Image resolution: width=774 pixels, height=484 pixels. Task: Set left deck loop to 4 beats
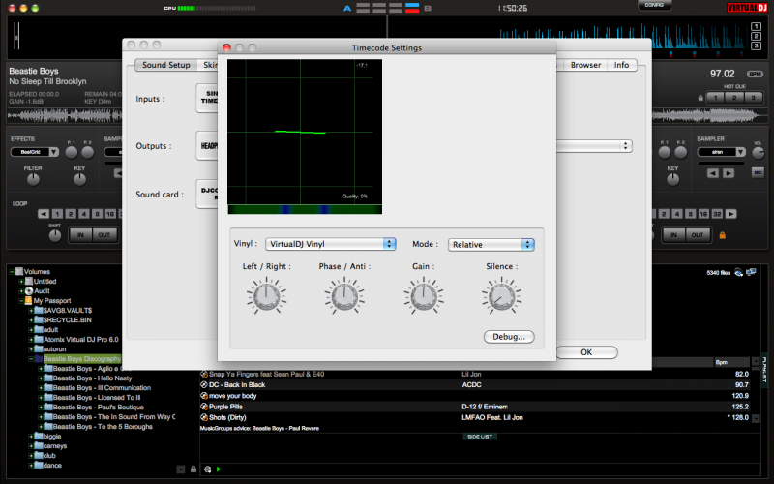[84, 214]
